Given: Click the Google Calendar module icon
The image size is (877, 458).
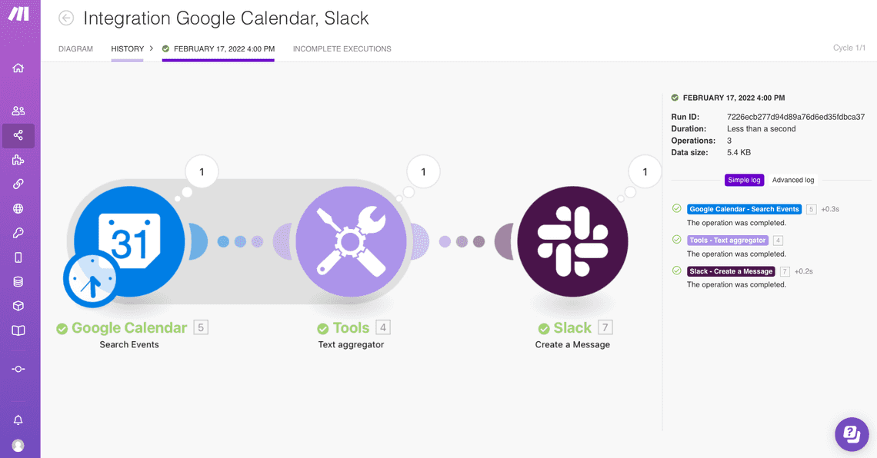Looking at the screenshot, I should [129, 241].
